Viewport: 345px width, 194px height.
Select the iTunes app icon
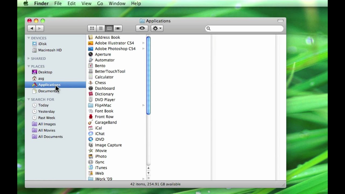91,168
